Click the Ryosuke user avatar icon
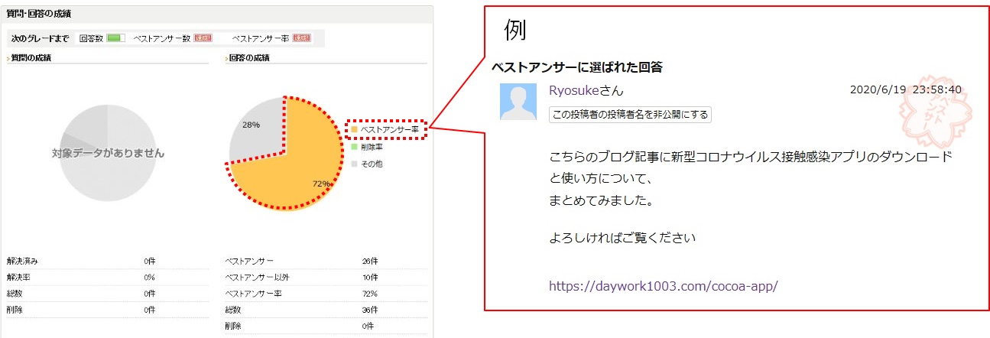Viewport: 990px width, 338px height. click(x=518, y=102)
